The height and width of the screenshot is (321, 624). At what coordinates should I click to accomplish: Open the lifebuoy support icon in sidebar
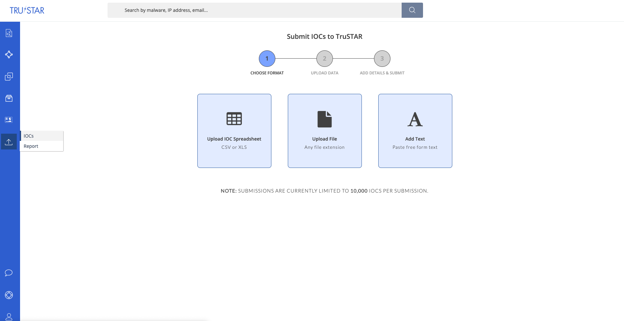(x=9, y=295)
